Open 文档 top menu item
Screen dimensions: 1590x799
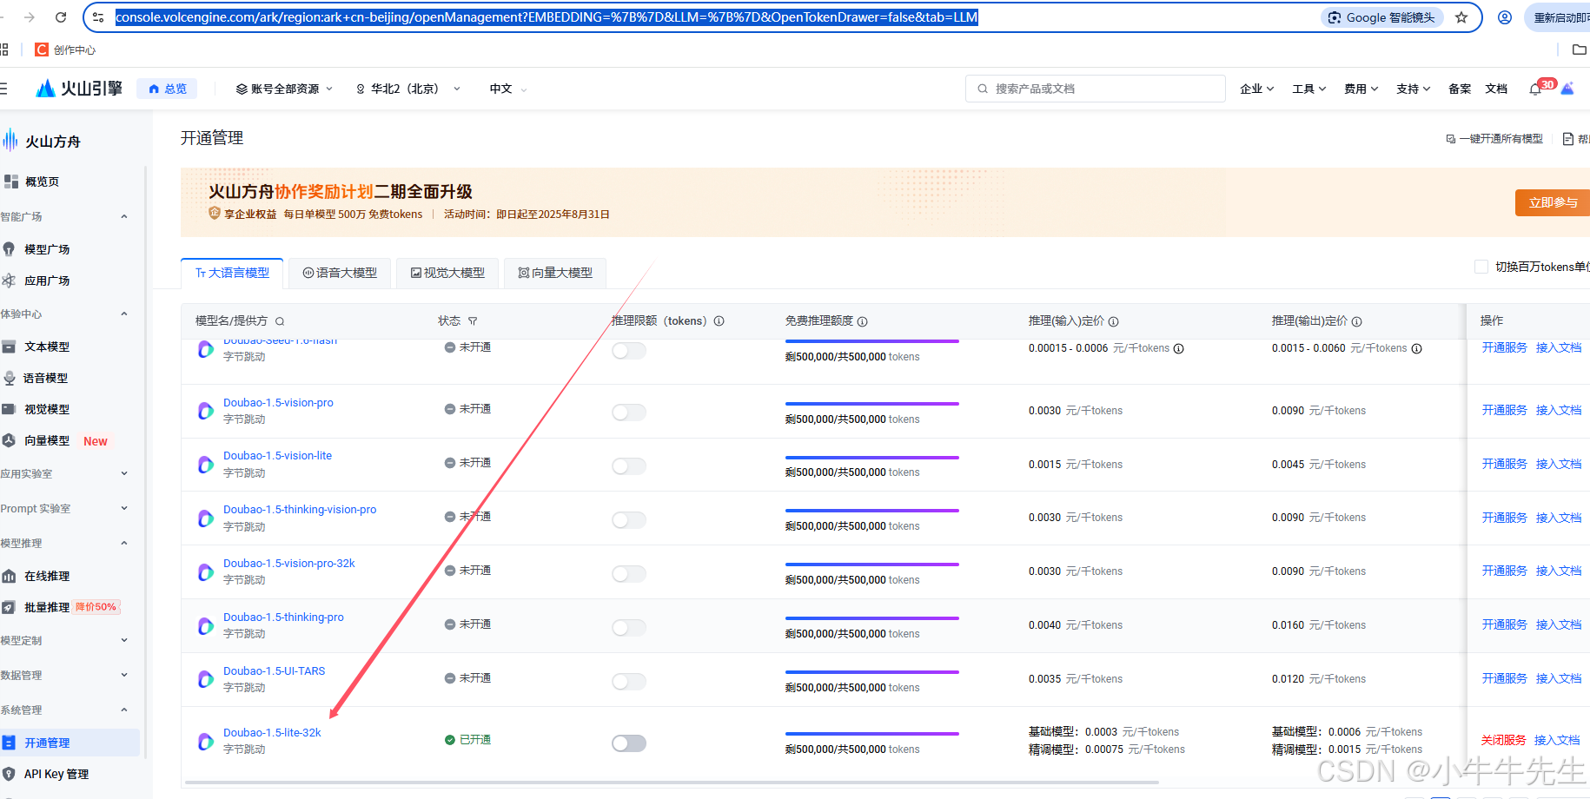click(x=1496, y=89)
